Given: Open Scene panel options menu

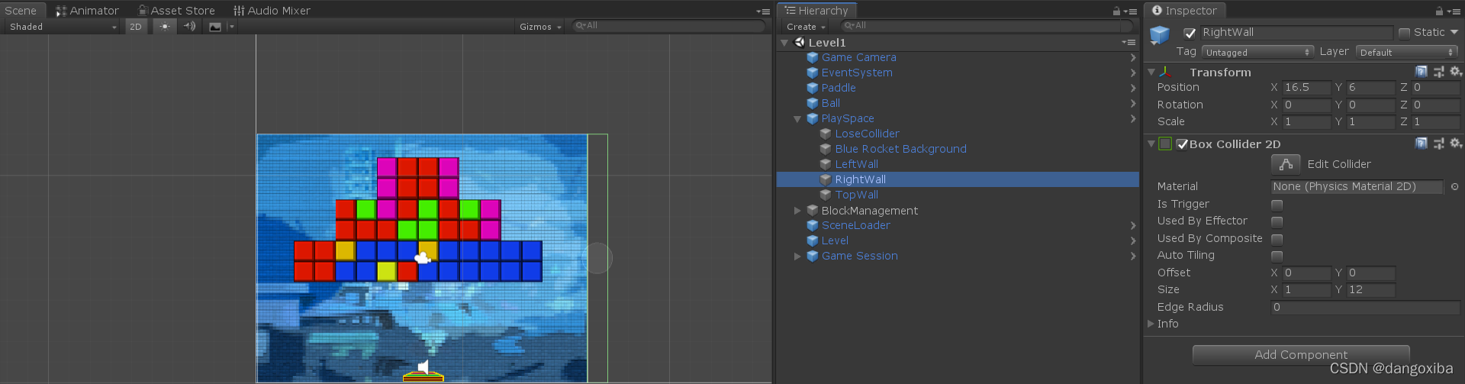Looking at the screenshot, I should 763,11.
